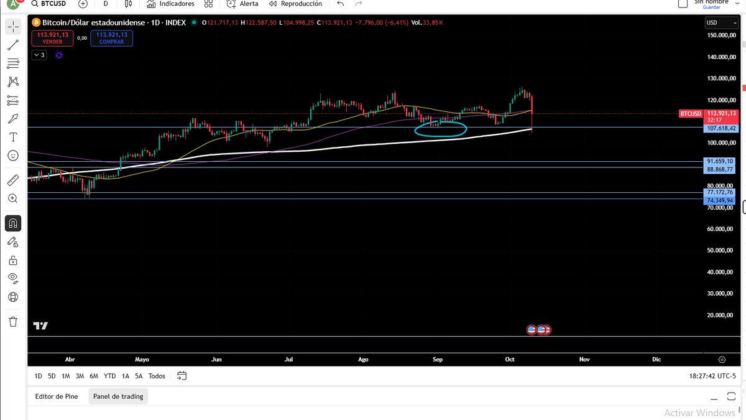Viewport: 746px width, 420px height.
Task: Click the green market status dot
Action: point(195,22)
